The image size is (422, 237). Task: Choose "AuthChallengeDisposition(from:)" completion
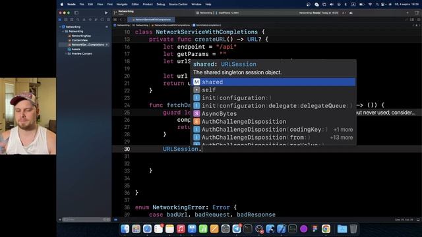[274, 138]
